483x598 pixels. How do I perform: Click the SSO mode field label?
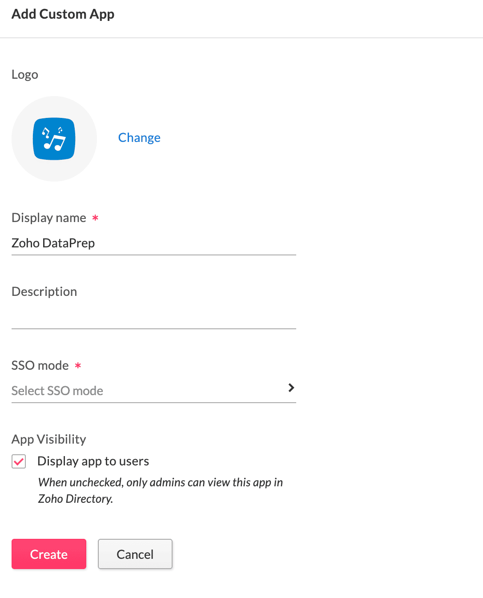click(40, 366)
